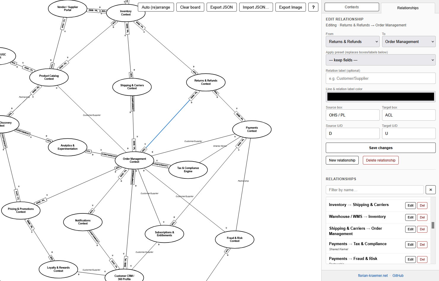The image size is (439, 281).
Task: Open the Relationships tab
Action: pyautogui.click(x=408, y=8)
